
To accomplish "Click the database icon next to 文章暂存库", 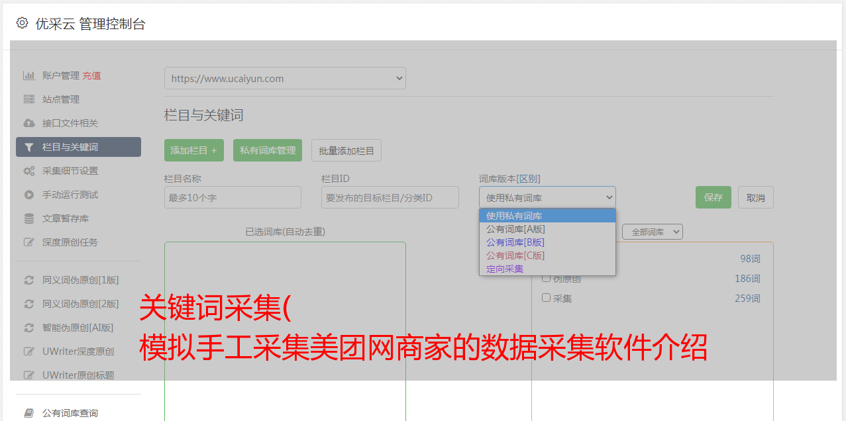I will [x=29, y=218].
